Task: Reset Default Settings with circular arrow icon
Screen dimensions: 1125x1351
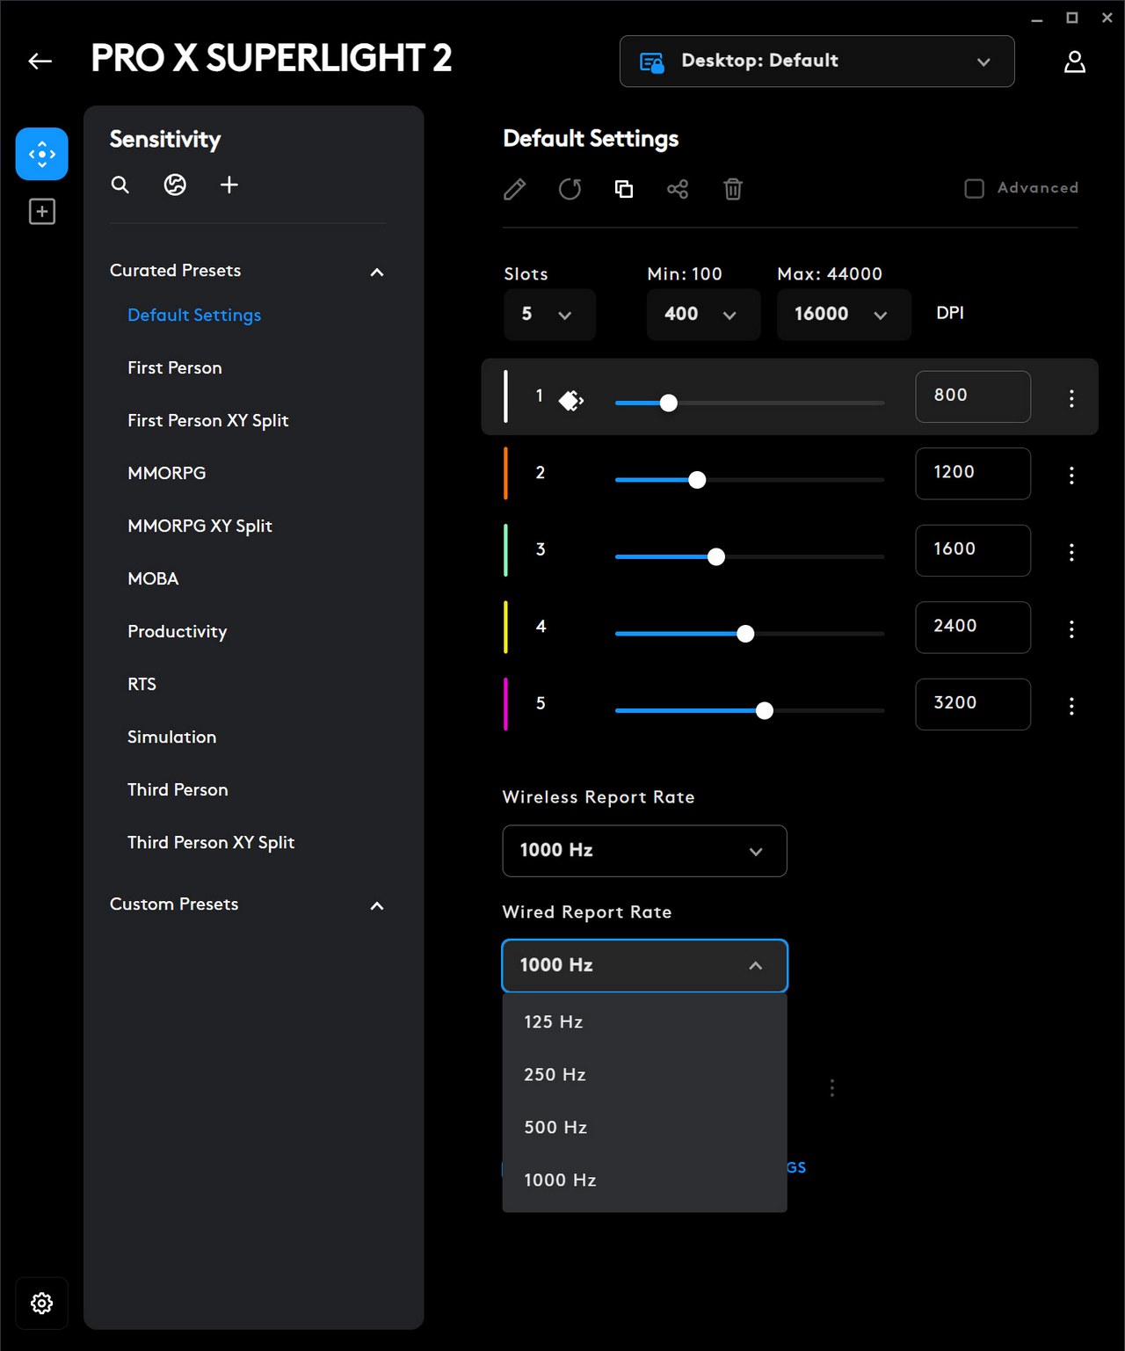Action: 570,189
